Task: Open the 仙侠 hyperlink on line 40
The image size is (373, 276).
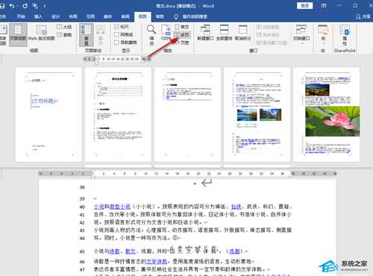Action: point(236,207)
